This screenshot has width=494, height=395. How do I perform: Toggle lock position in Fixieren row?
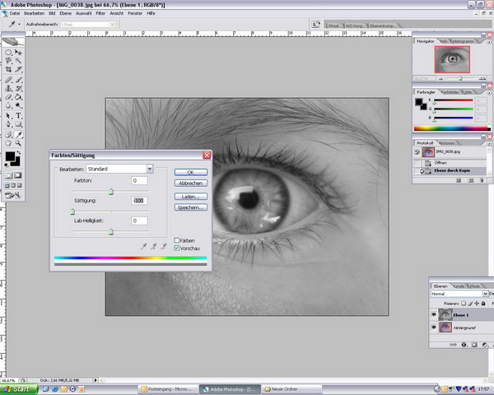(x=477, y=304)
